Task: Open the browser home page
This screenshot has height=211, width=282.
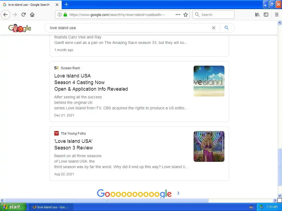Action: (x=32, y=15)
